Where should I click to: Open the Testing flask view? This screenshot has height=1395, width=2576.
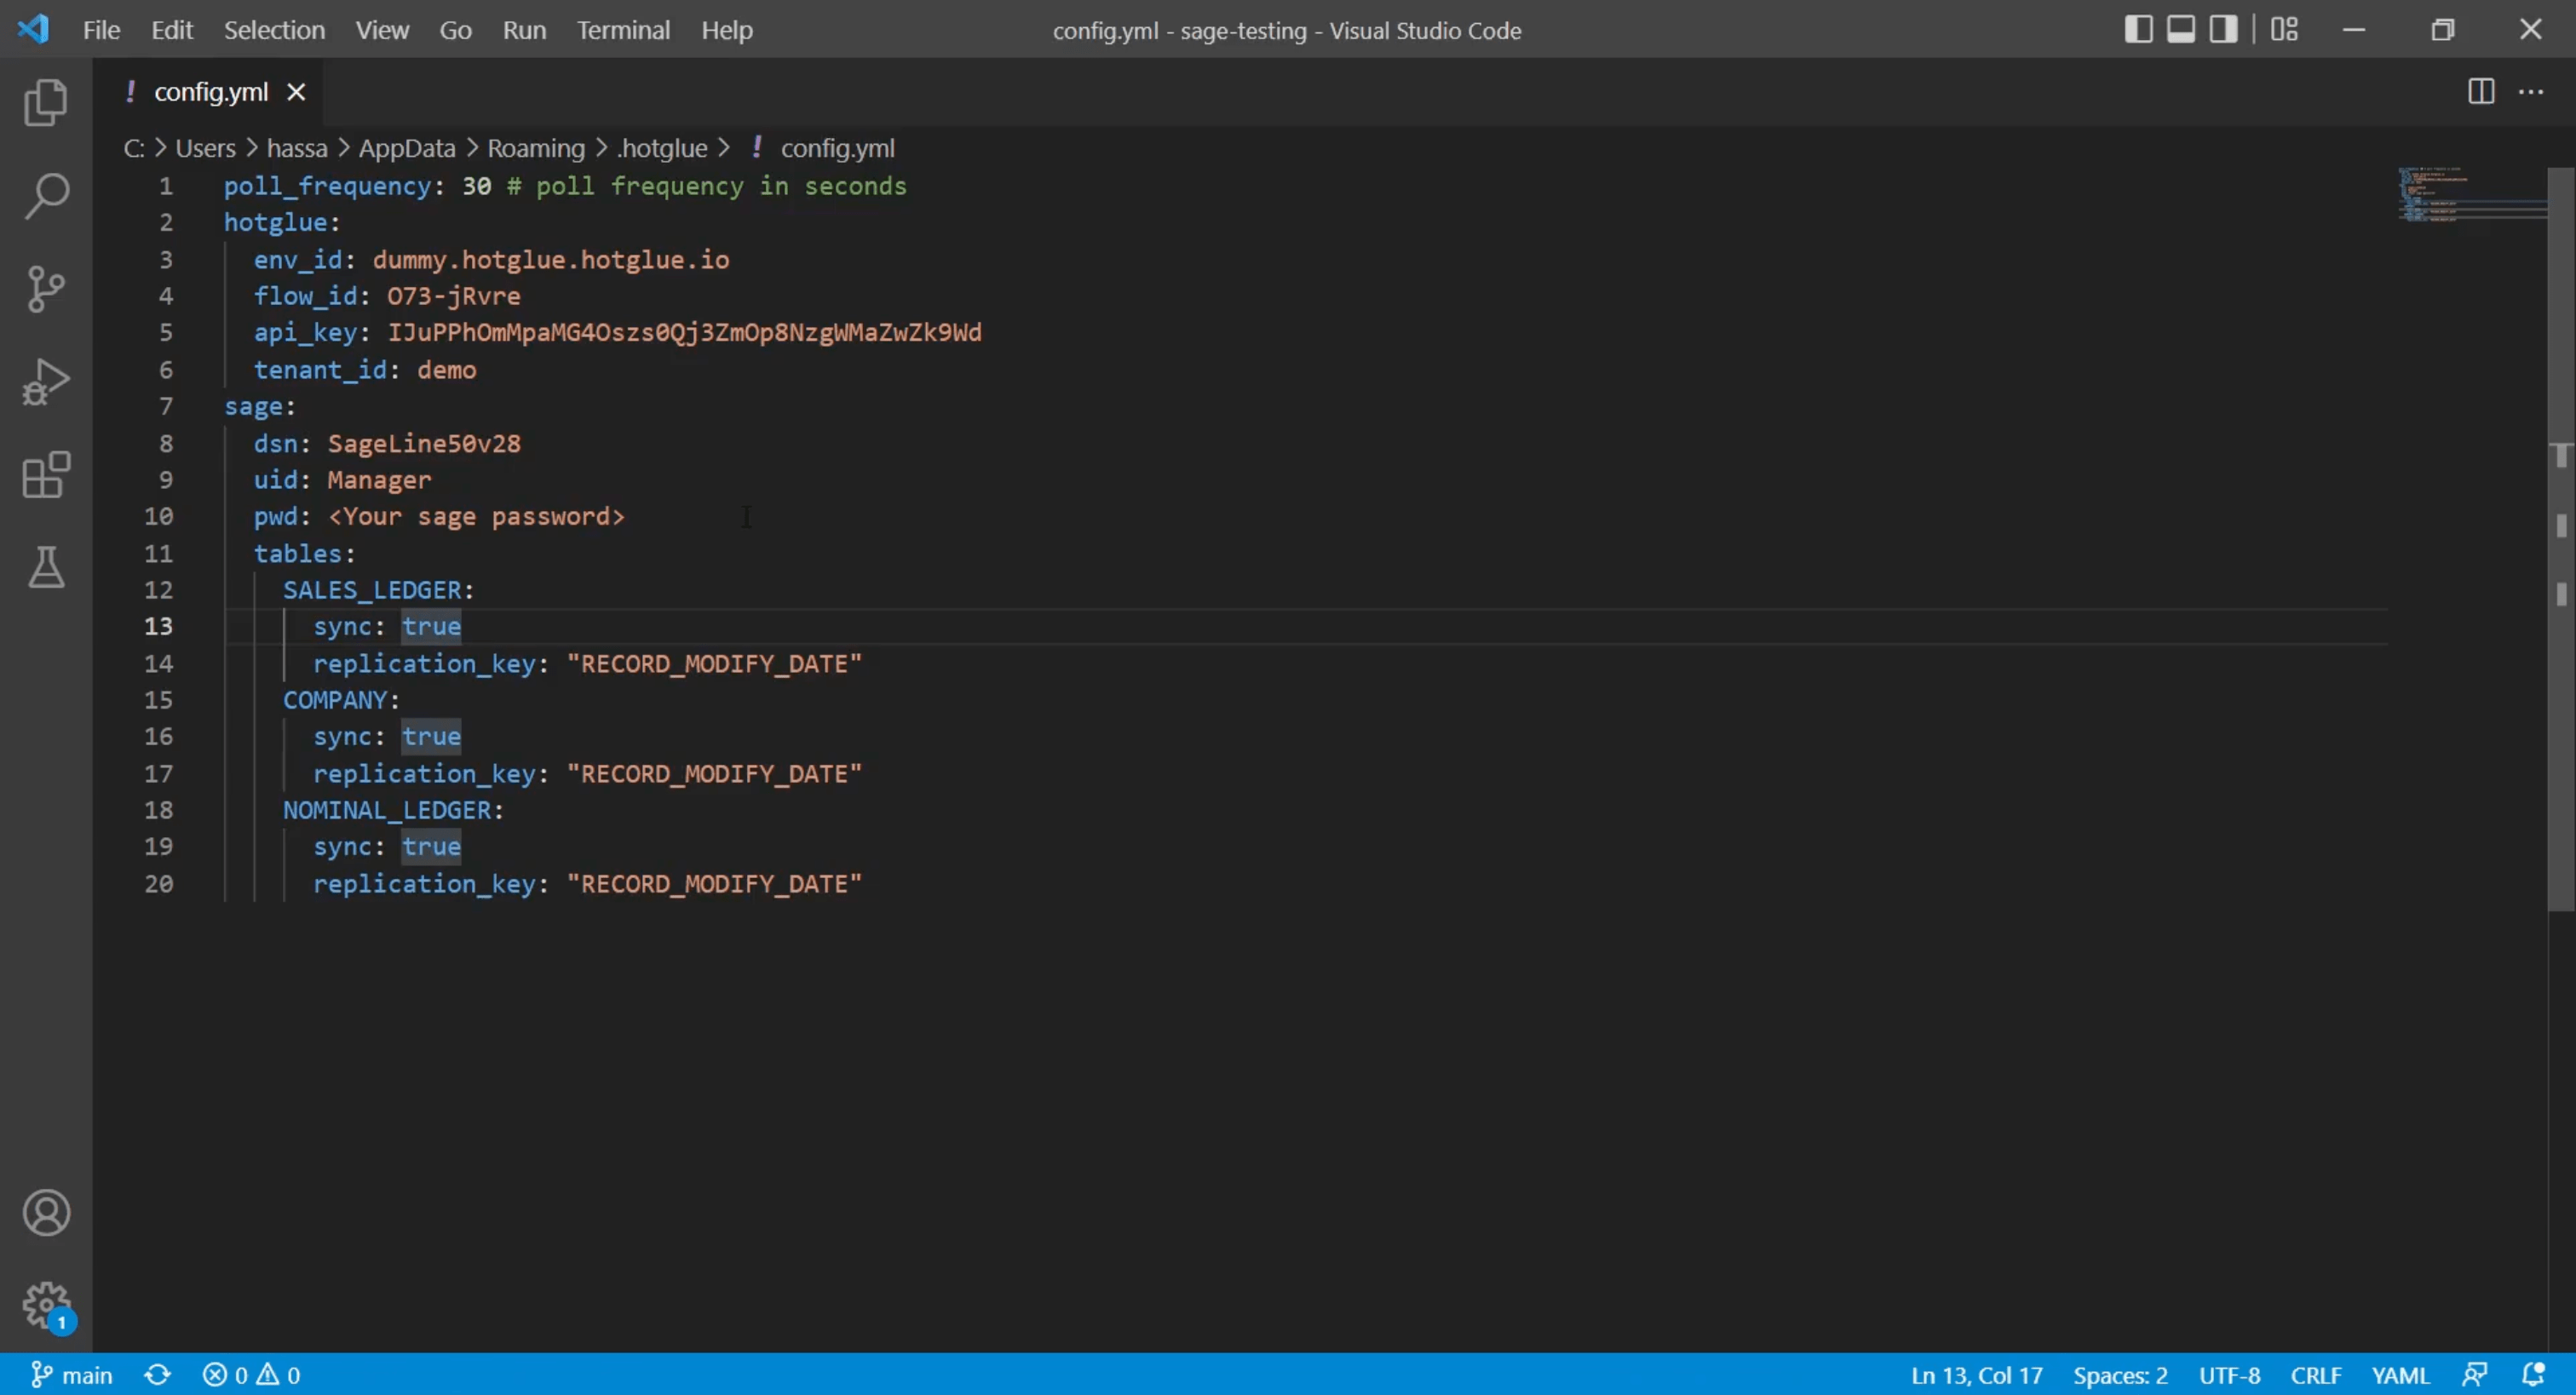pos(46,567)
